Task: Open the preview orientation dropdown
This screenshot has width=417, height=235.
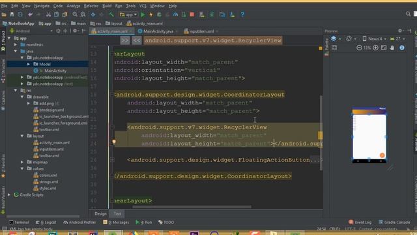Action: [x=351, y=39]
